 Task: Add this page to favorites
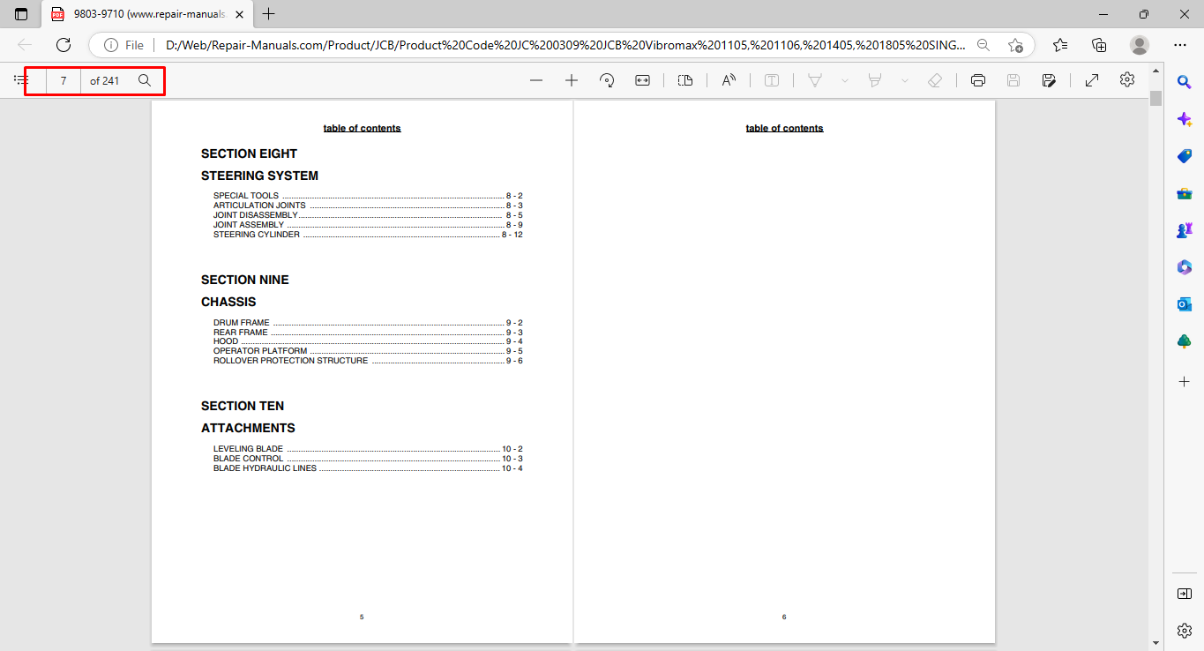click(x=1015, y=45)
